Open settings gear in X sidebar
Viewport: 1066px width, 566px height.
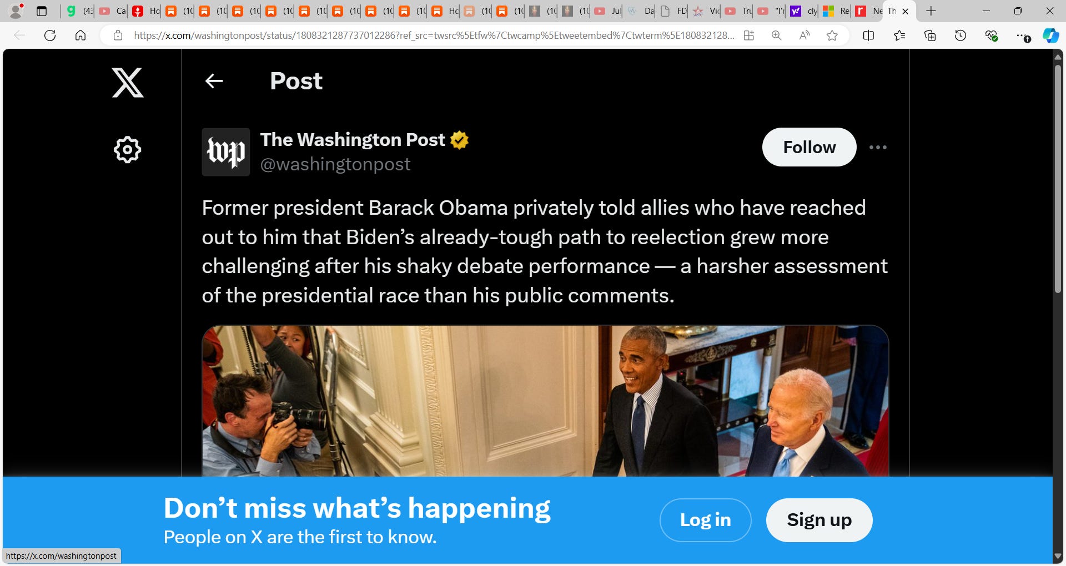pos(127,149)
